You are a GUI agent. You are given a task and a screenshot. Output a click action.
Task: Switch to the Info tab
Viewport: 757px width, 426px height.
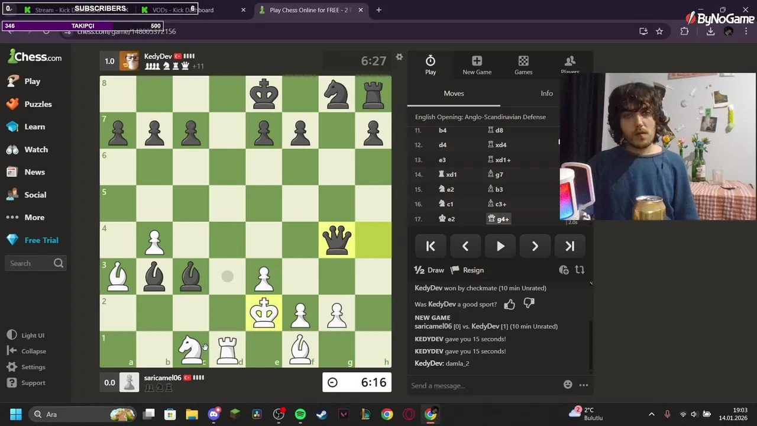(546, 93)
